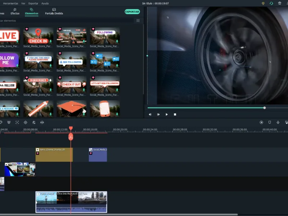
Task: Open the Pantalla Dividida tab
Action: point(54,12)
